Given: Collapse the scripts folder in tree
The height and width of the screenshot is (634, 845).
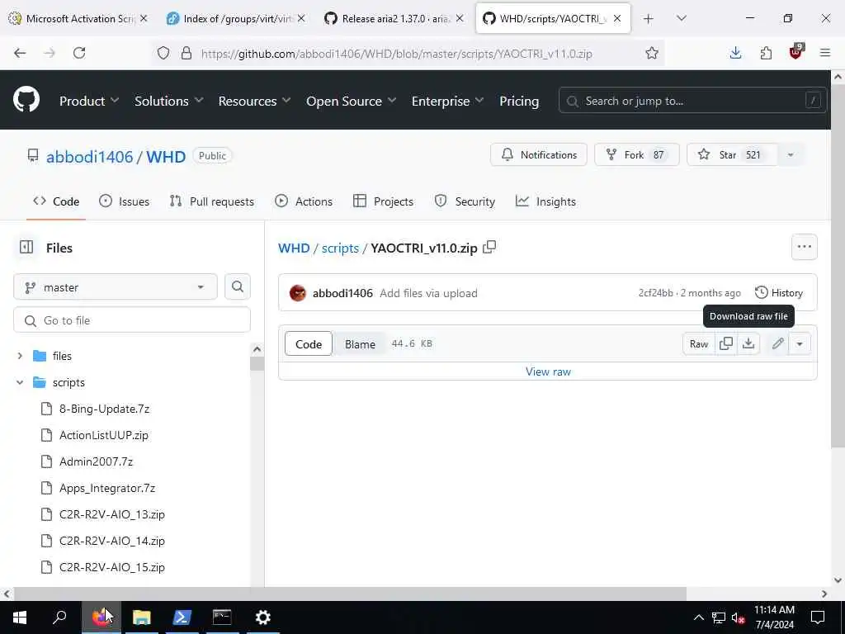Looking at the screenshot, I should (20, 382).
